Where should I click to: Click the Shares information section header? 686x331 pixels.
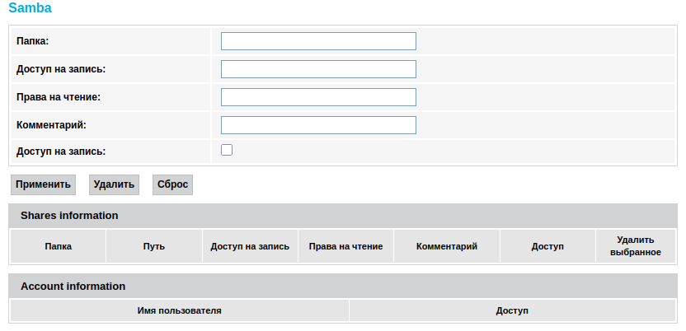69,216
